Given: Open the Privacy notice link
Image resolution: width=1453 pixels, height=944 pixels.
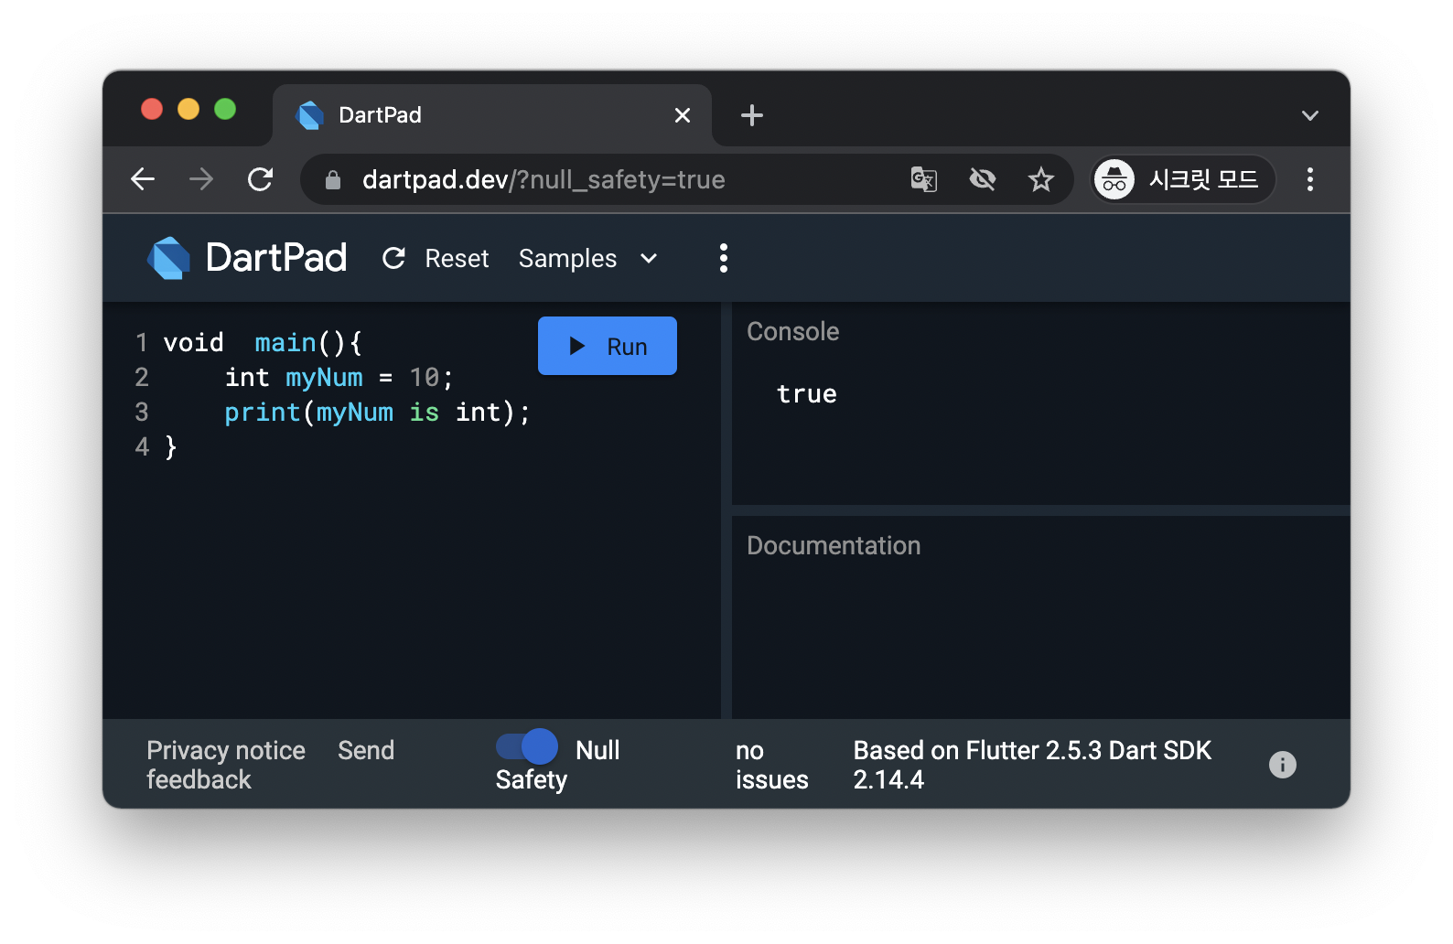Looking at the screenshot, I should [x=226, y=750].
